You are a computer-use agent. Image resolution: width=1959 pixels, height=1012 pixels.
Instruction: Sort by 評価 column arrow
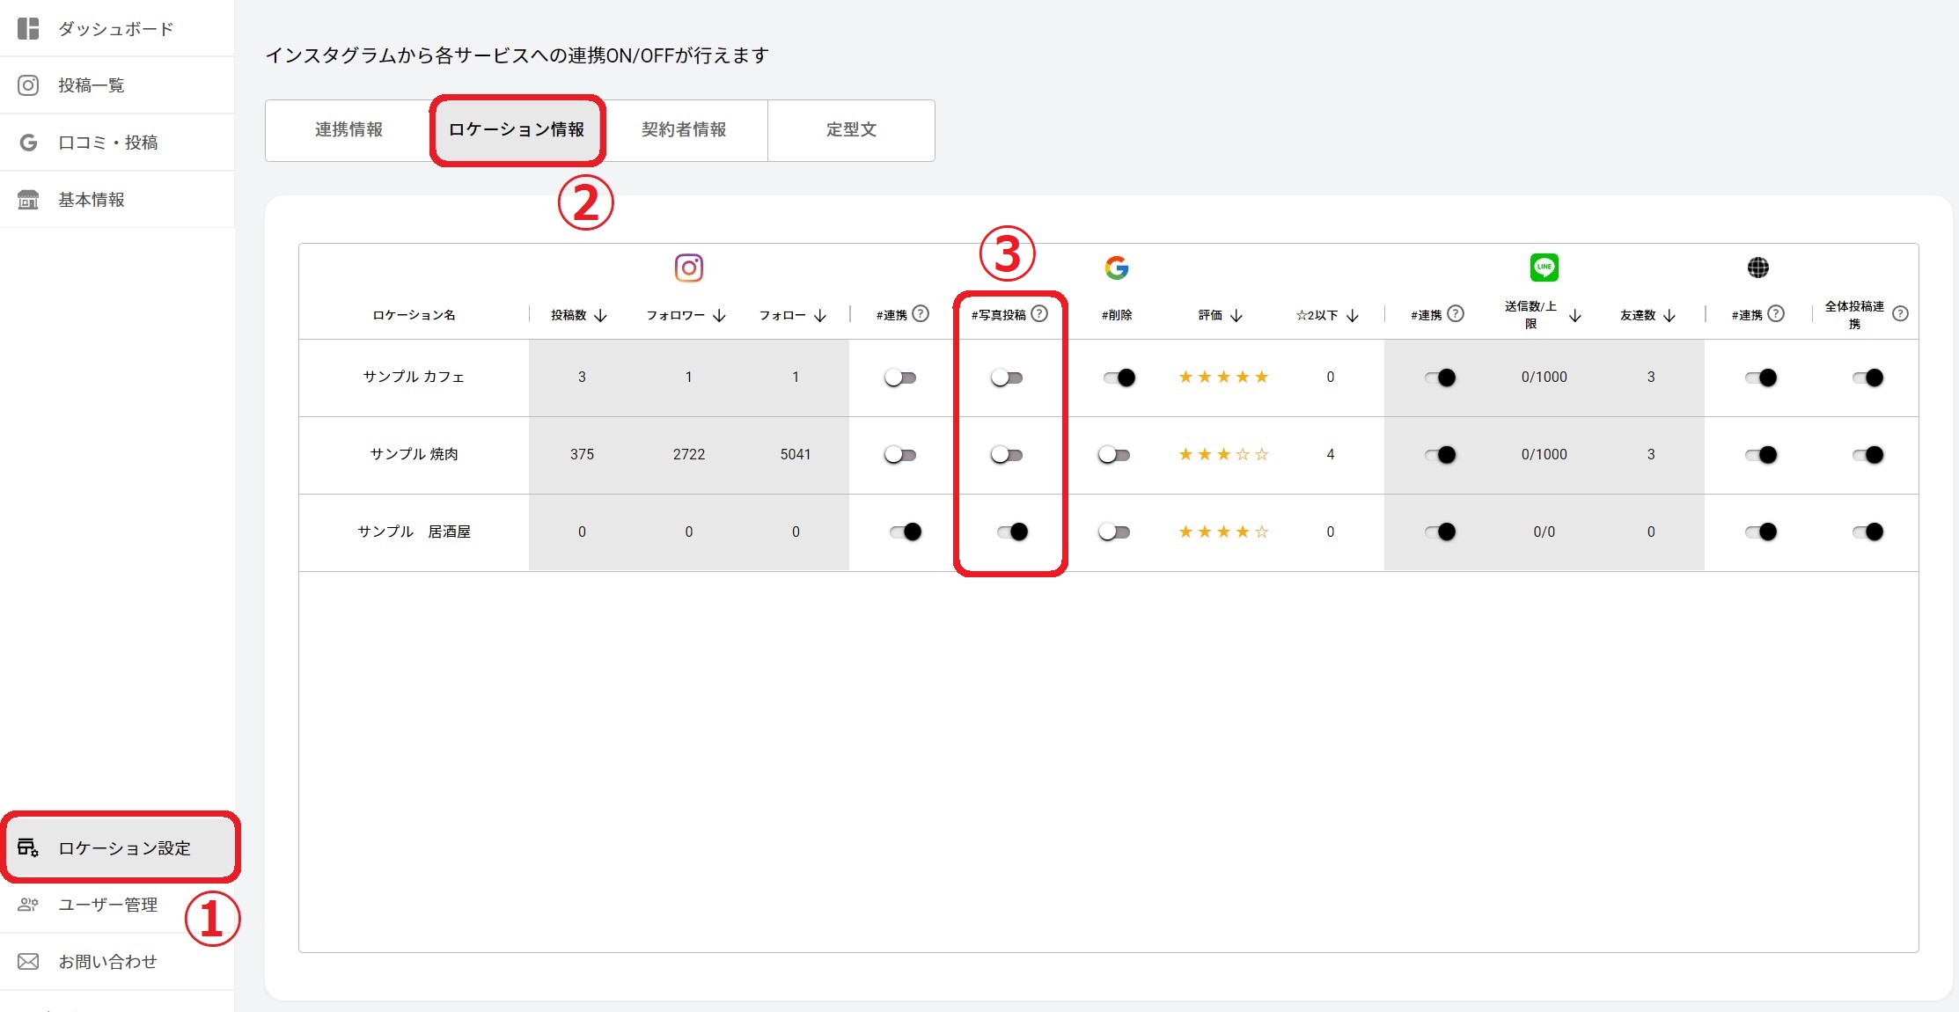(x=1236, y=315)
